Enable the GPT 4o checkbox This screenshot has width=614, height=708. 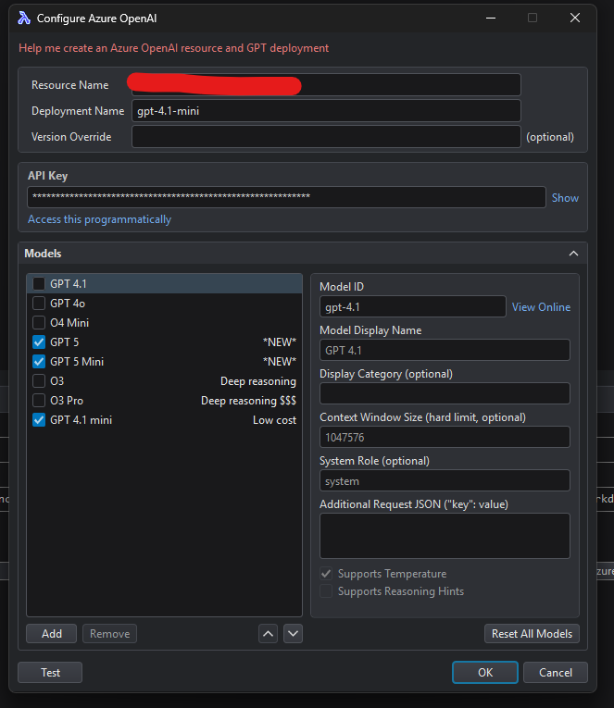[x=39, y=303]
